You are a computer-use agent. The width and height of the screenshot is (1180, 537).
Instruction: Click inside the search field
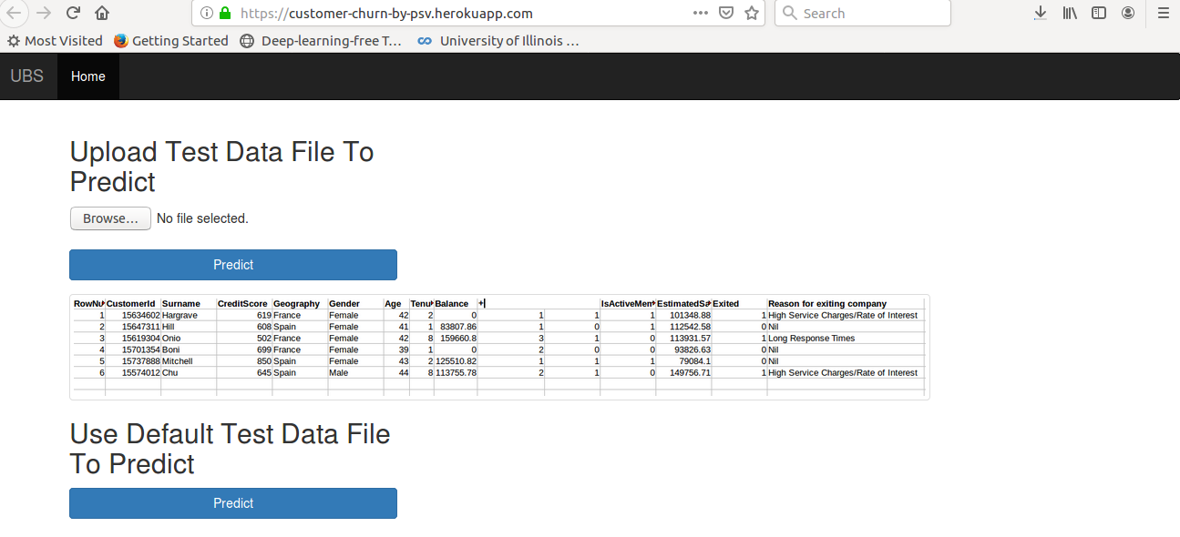pyautogui.click(x=861, y=13)
